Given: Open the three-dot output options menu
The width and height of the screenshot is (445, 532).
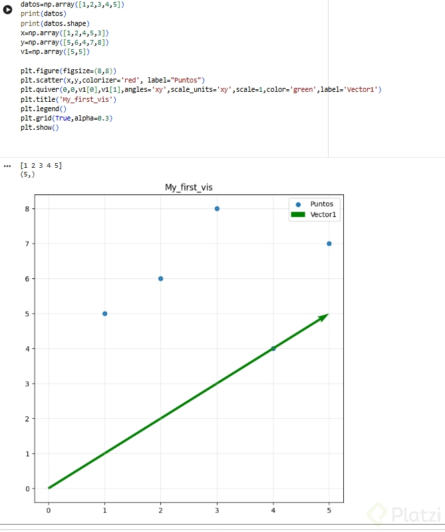Looking at the screenshot, I should [7, 166].
